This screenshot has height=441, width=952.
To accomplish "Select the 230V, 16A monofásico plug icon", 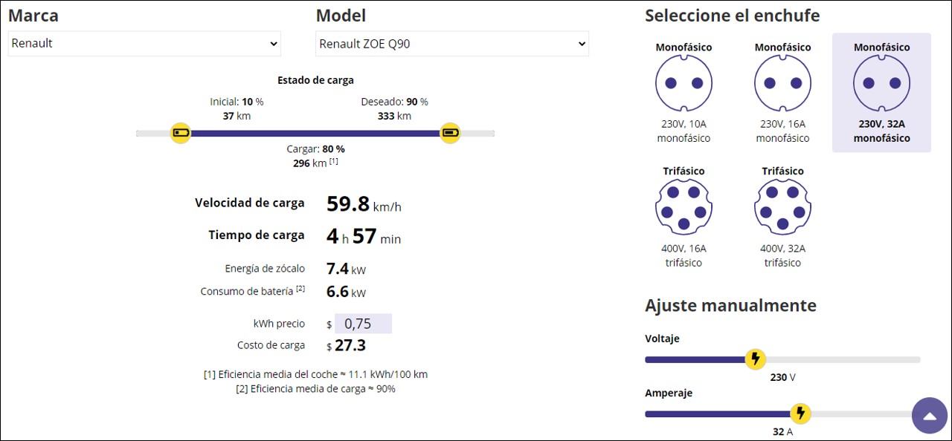I will click(782, 83).
